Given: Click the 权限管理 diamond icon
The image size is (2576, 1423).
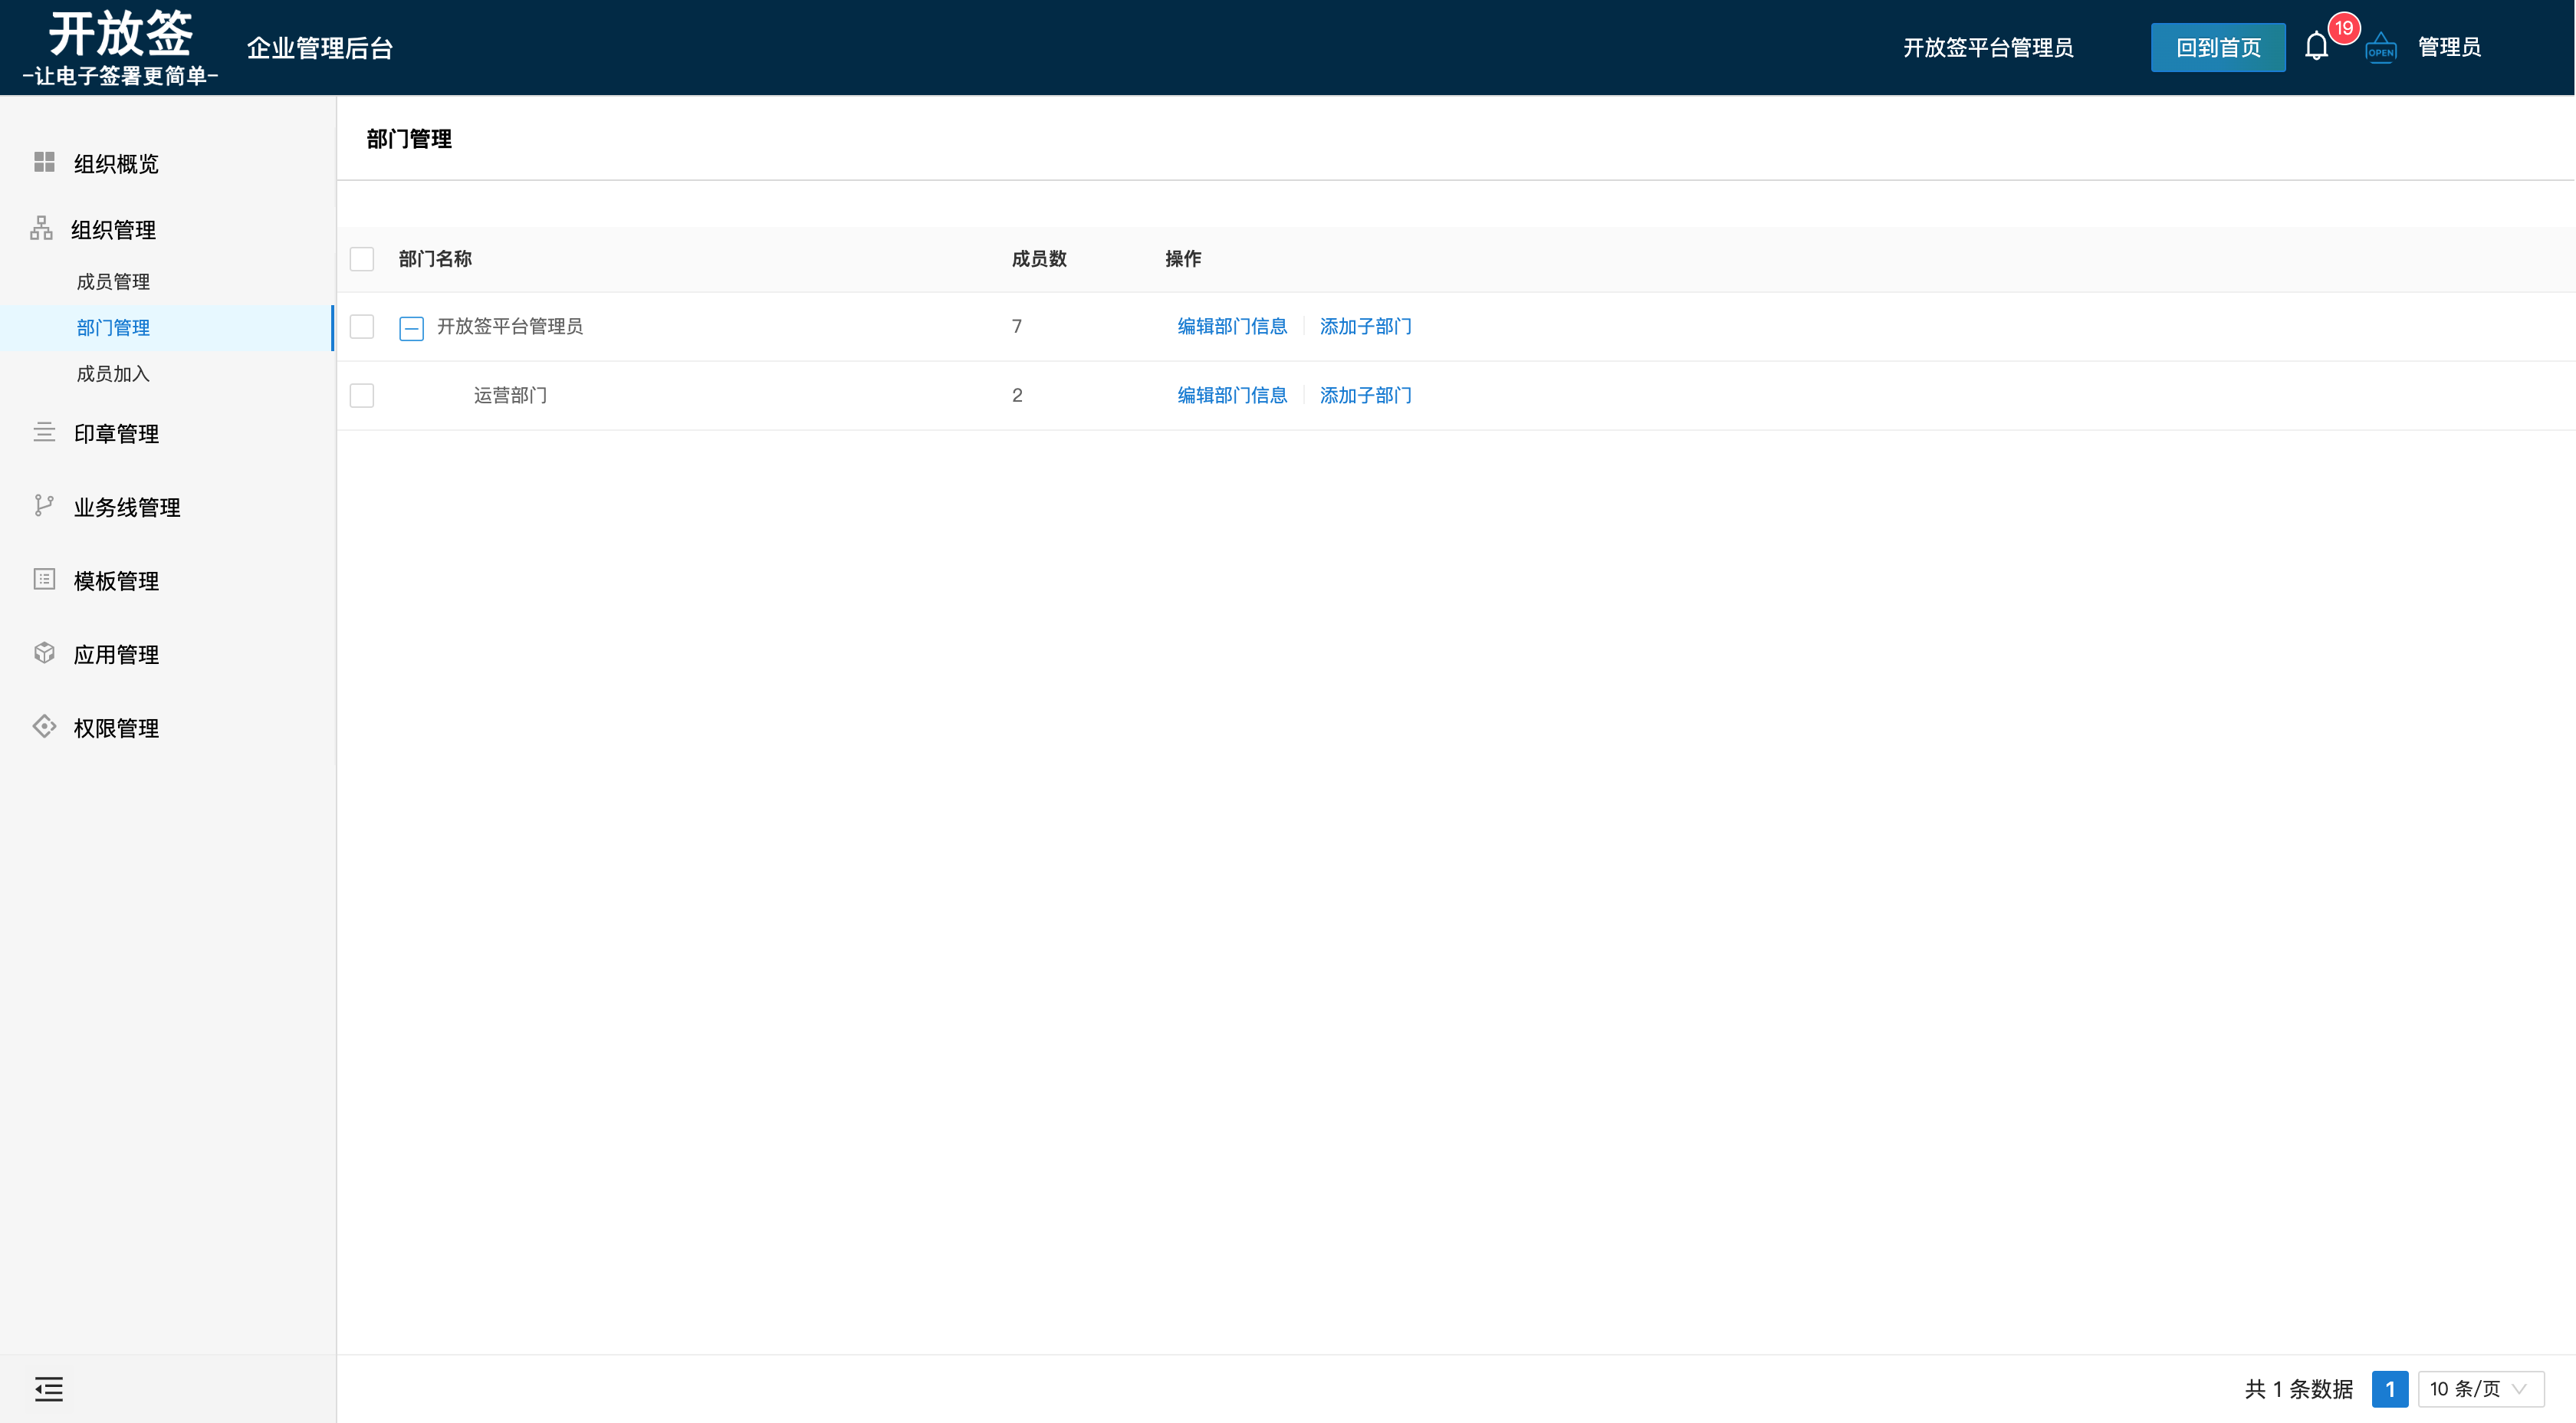Looking at the screenshot, I should tap(44, 726).
